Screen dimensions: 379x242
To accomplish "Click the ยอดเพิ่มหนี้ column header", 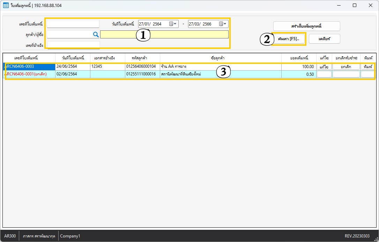I will 299,58.
